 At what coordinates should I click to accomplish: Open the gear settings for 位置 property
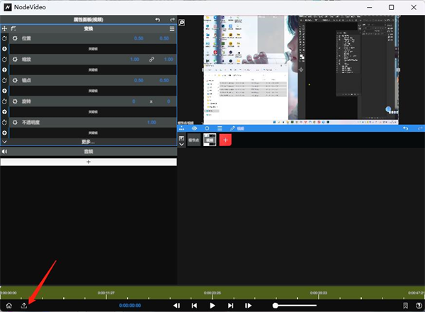point(15,38)
